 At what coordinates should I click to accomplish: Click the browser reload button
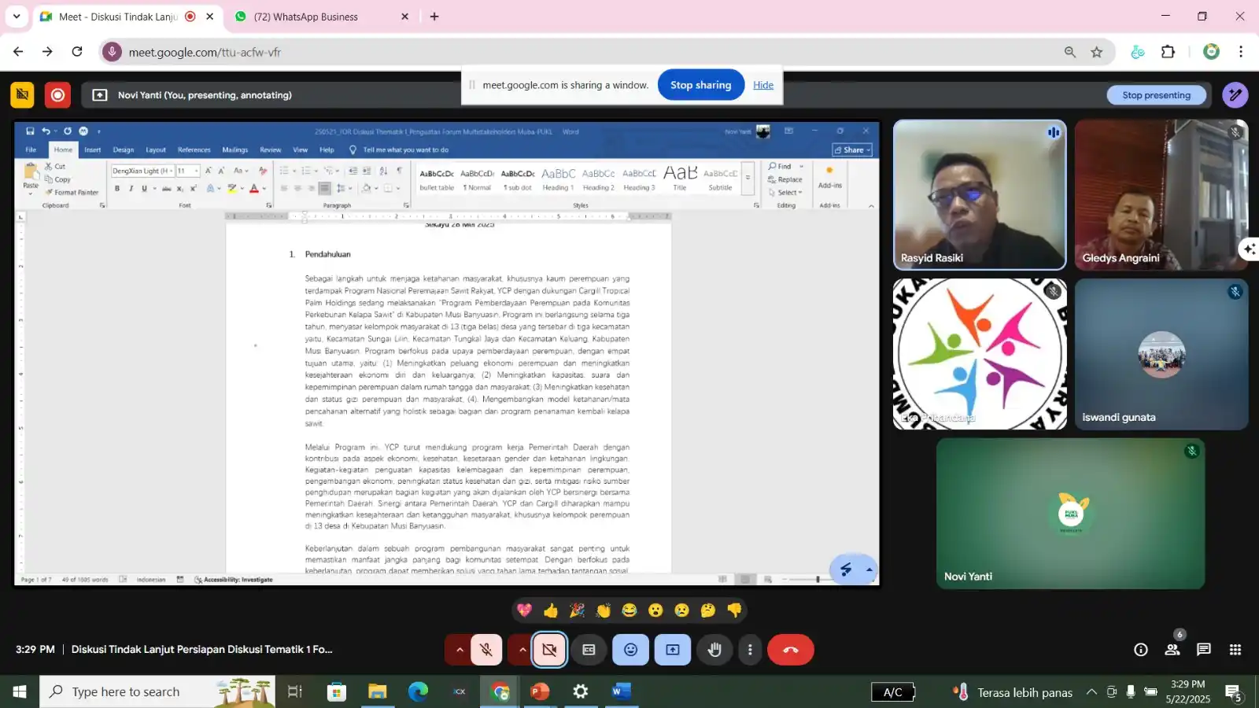tap(77, 52)
